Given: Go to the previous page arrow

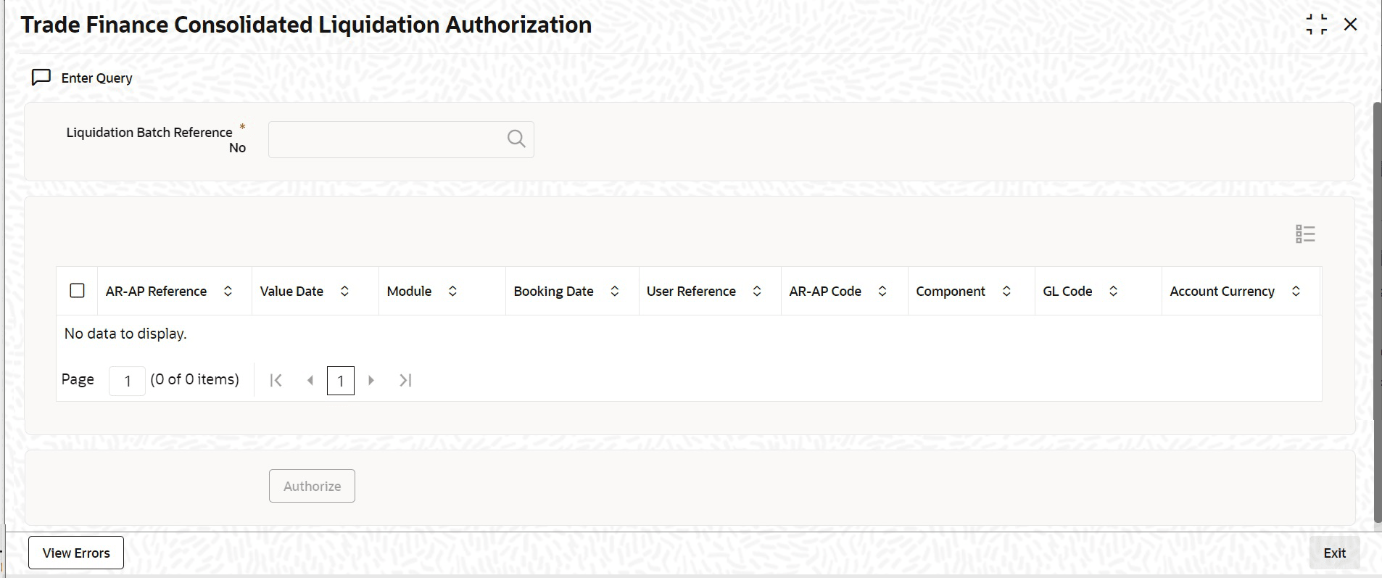Looking at the screenshot, I should point(310,380).
